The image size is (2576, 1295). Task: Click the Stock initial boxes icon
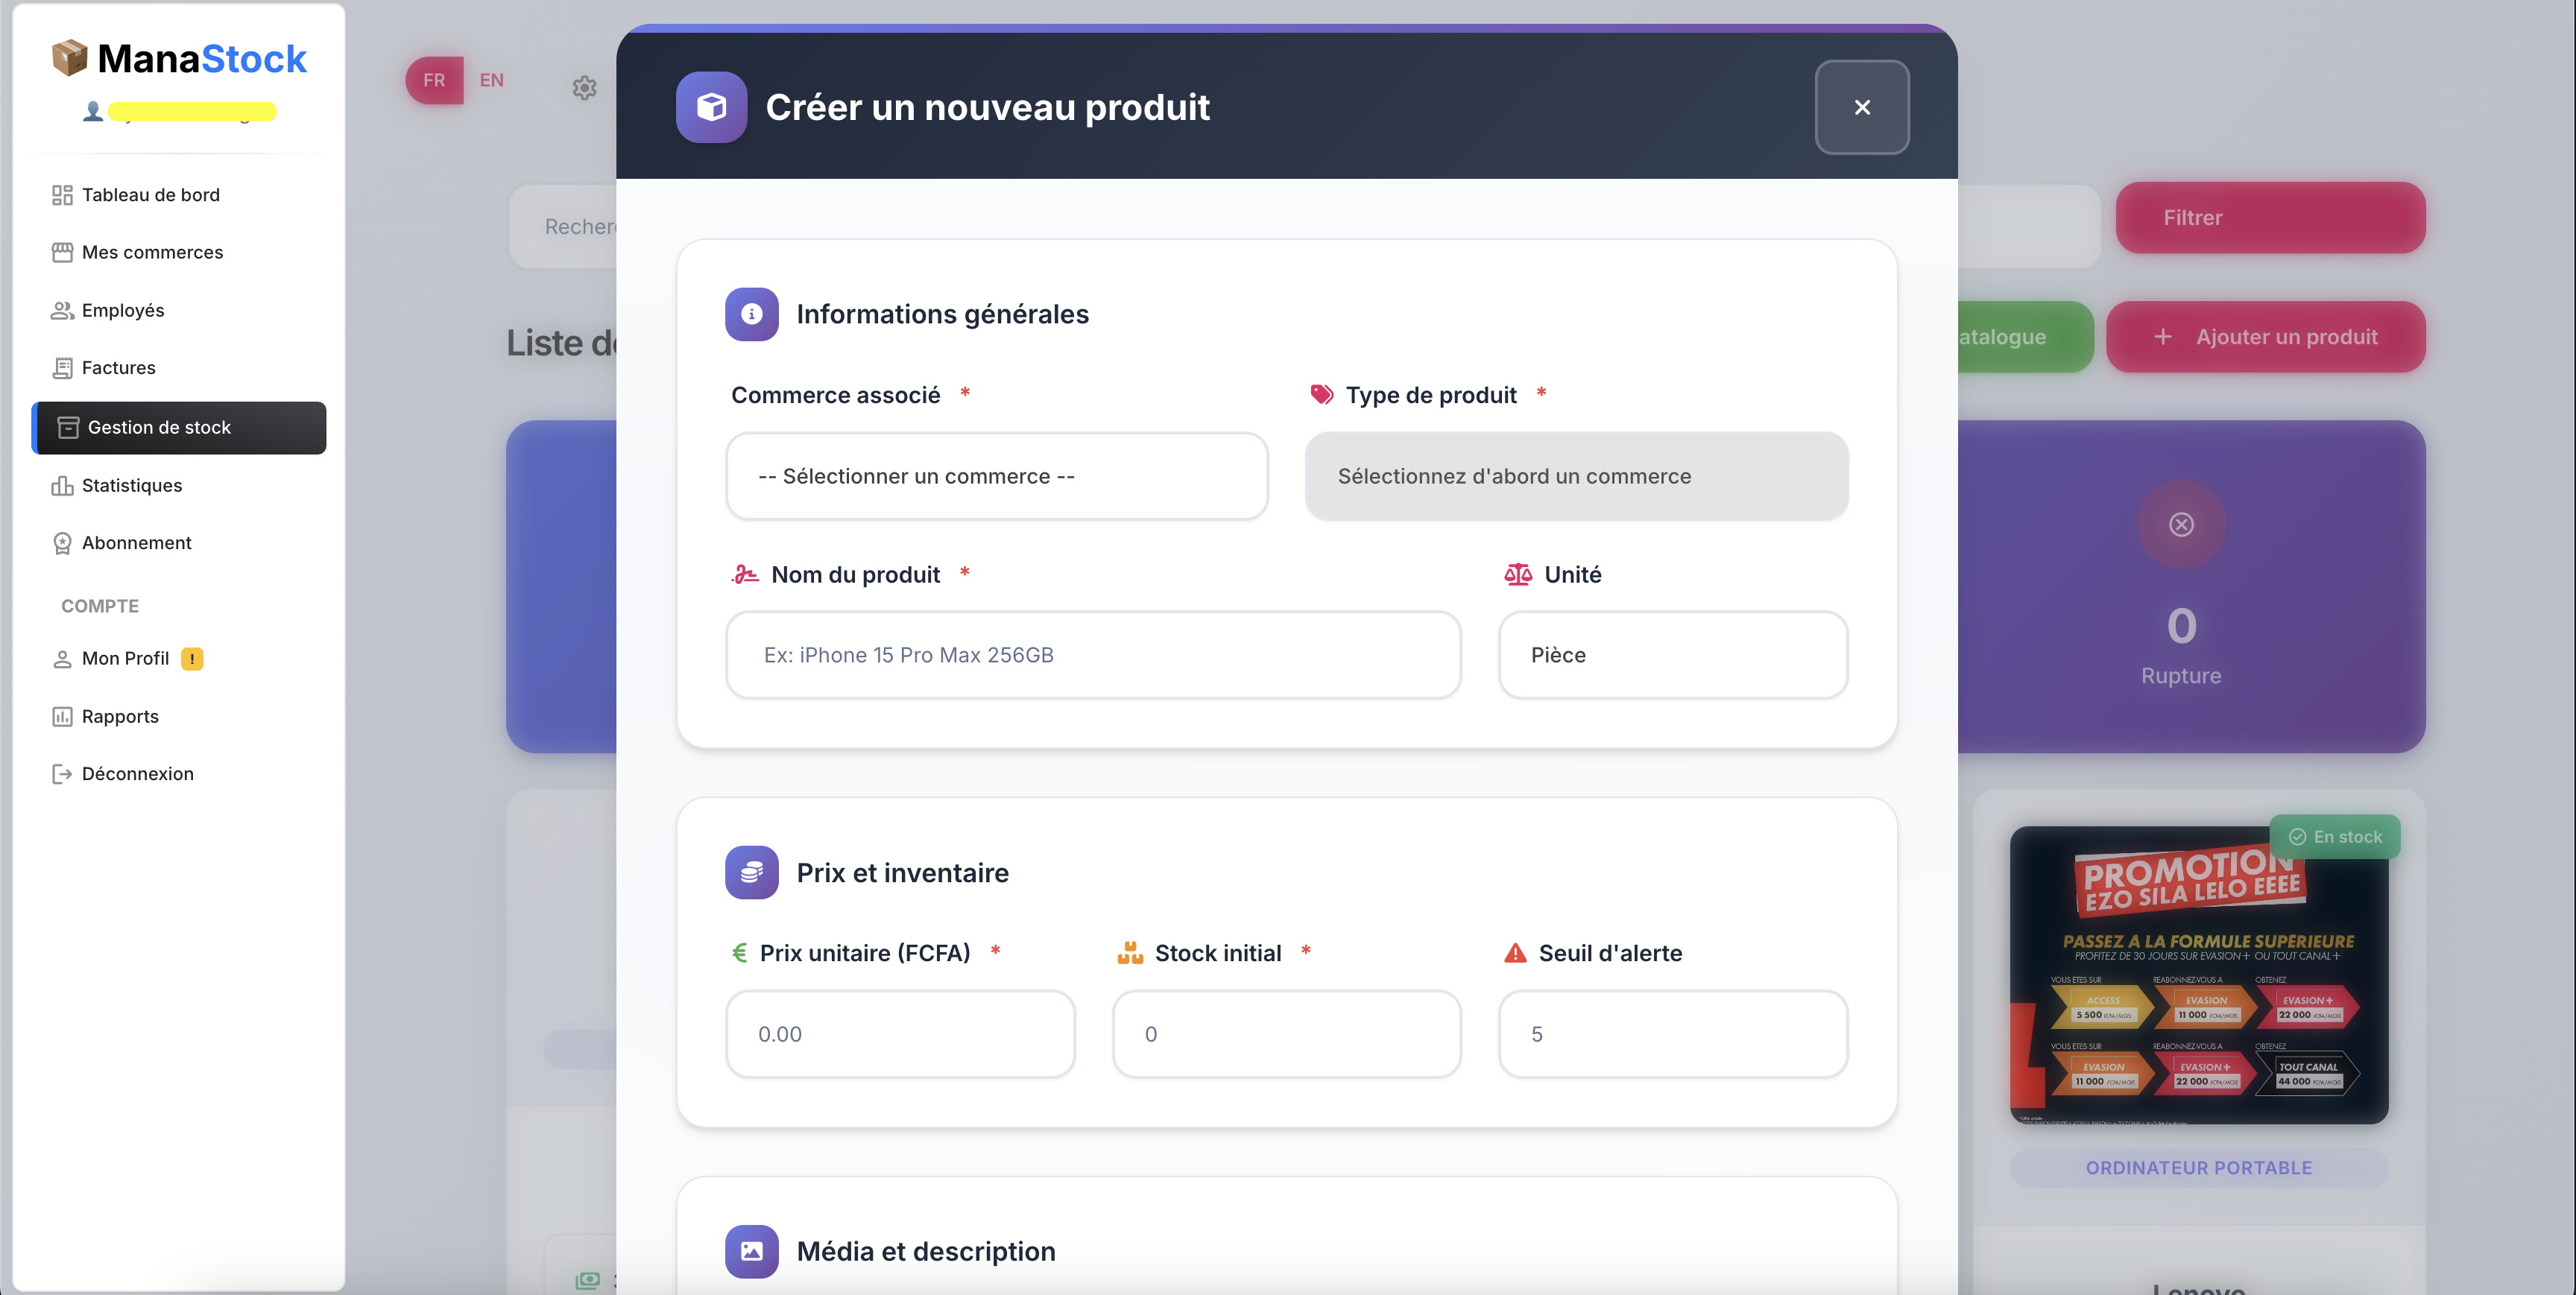(1129, 953)
